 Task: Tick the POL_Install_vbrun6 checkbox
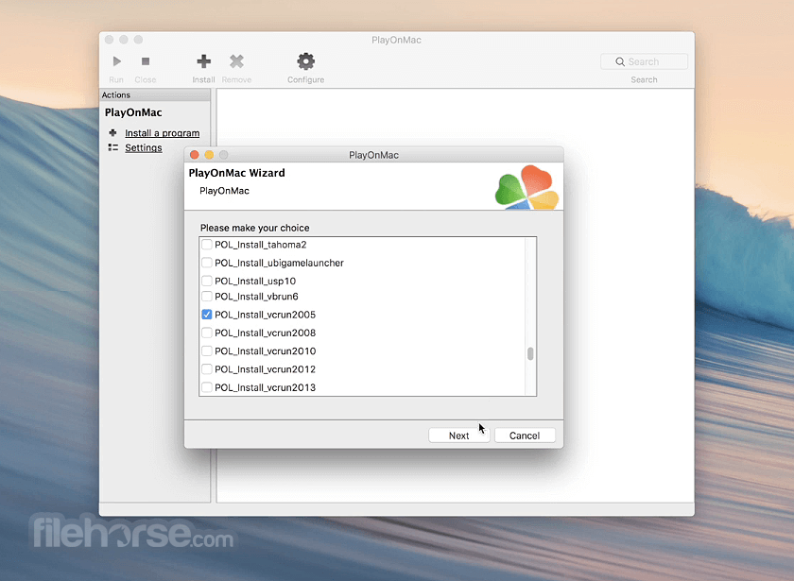[x=207, y=296]
